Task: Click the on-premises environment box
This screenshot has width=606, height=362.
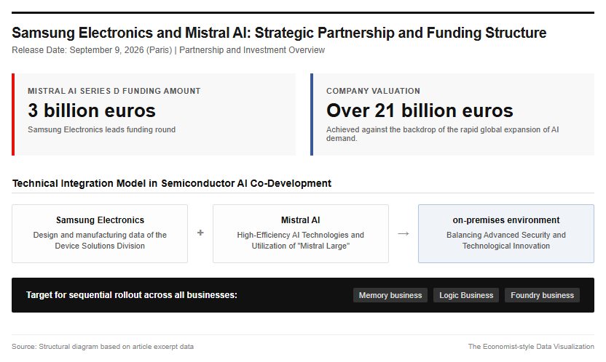Action: coord(506,233)
